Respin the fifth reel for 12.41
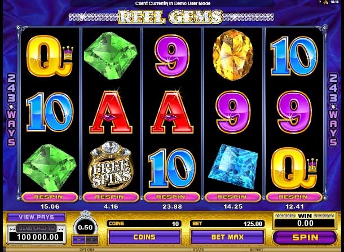 (x=294, y=197)
